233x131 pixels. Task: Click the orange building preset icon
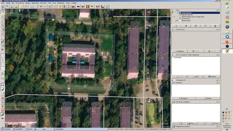[x=60, y=7]
